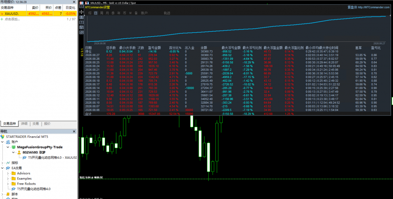
Task: Click the user icon beside 80256580
Action: pyautogui.click(x=19, y=152)
